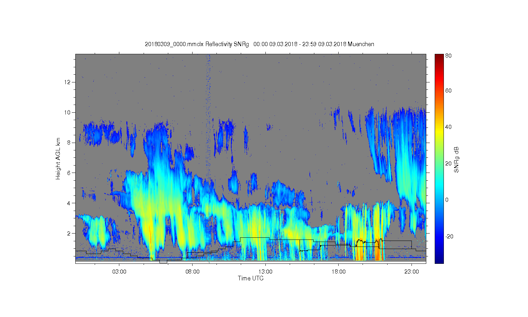Click the 08:00 time tick label

pyautogui.click(x=193, y=272)
